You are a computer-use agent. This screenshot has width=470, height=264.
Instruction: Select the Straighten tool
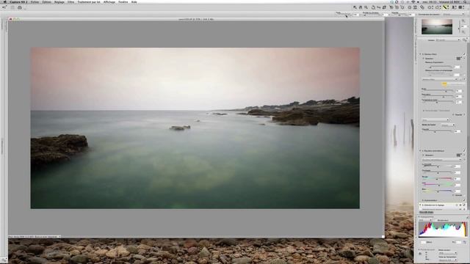coord(379,7)
